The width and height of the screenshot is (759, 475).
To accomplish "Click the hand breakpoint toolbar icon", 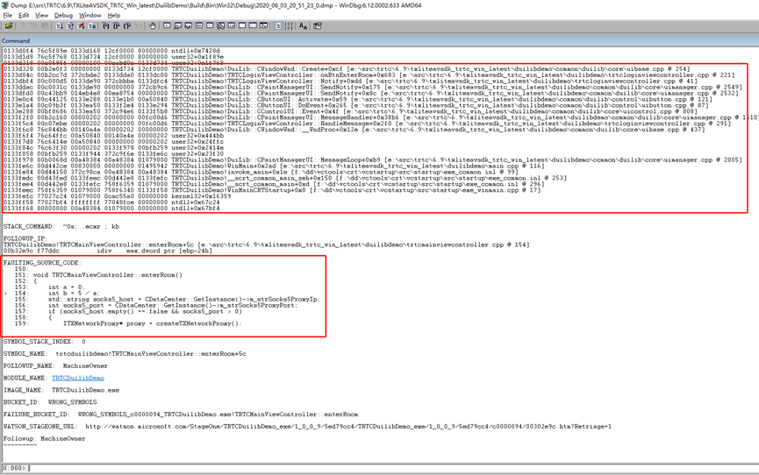I will pyautogui.click(x=153, y=25).
